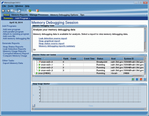Click the refresh arrows icon in the toolbar

(14, 11)
